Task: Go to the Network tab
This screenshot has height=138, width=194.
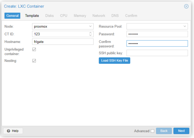Action: pyautogui.click(x=99, y=16)
